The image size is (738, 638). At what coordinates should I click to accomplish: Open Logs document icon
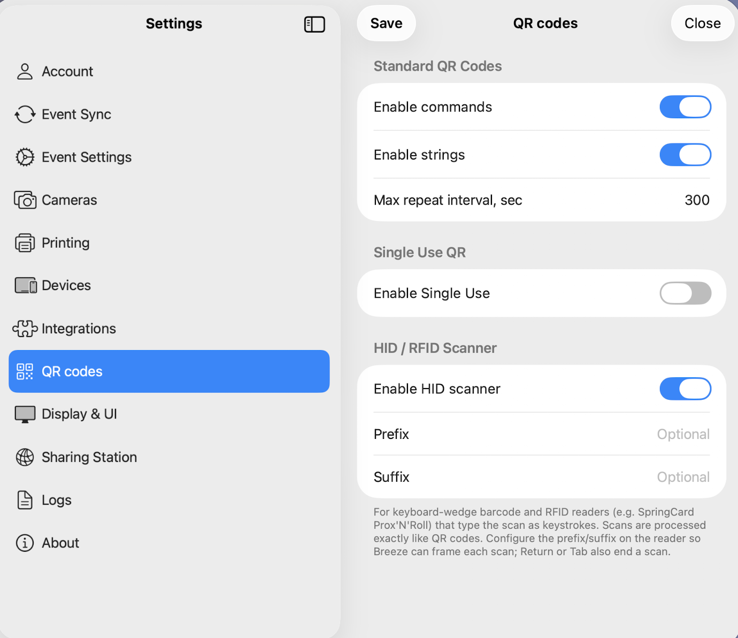(25, 500)
